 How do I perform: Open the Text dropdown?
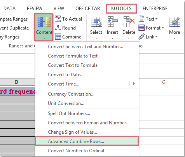(x=148, y=19)
